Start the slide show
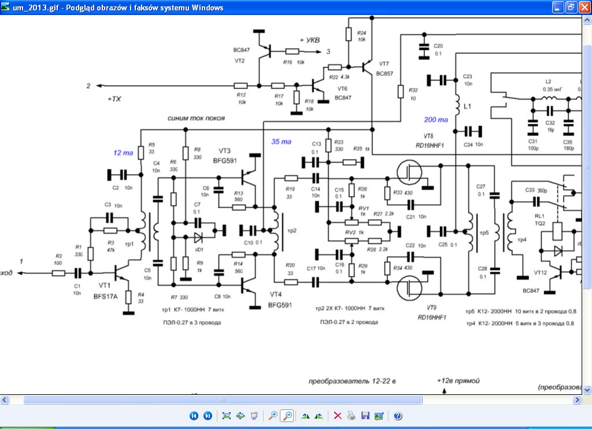The image size is (592, 429). click(x=253, y=416)
